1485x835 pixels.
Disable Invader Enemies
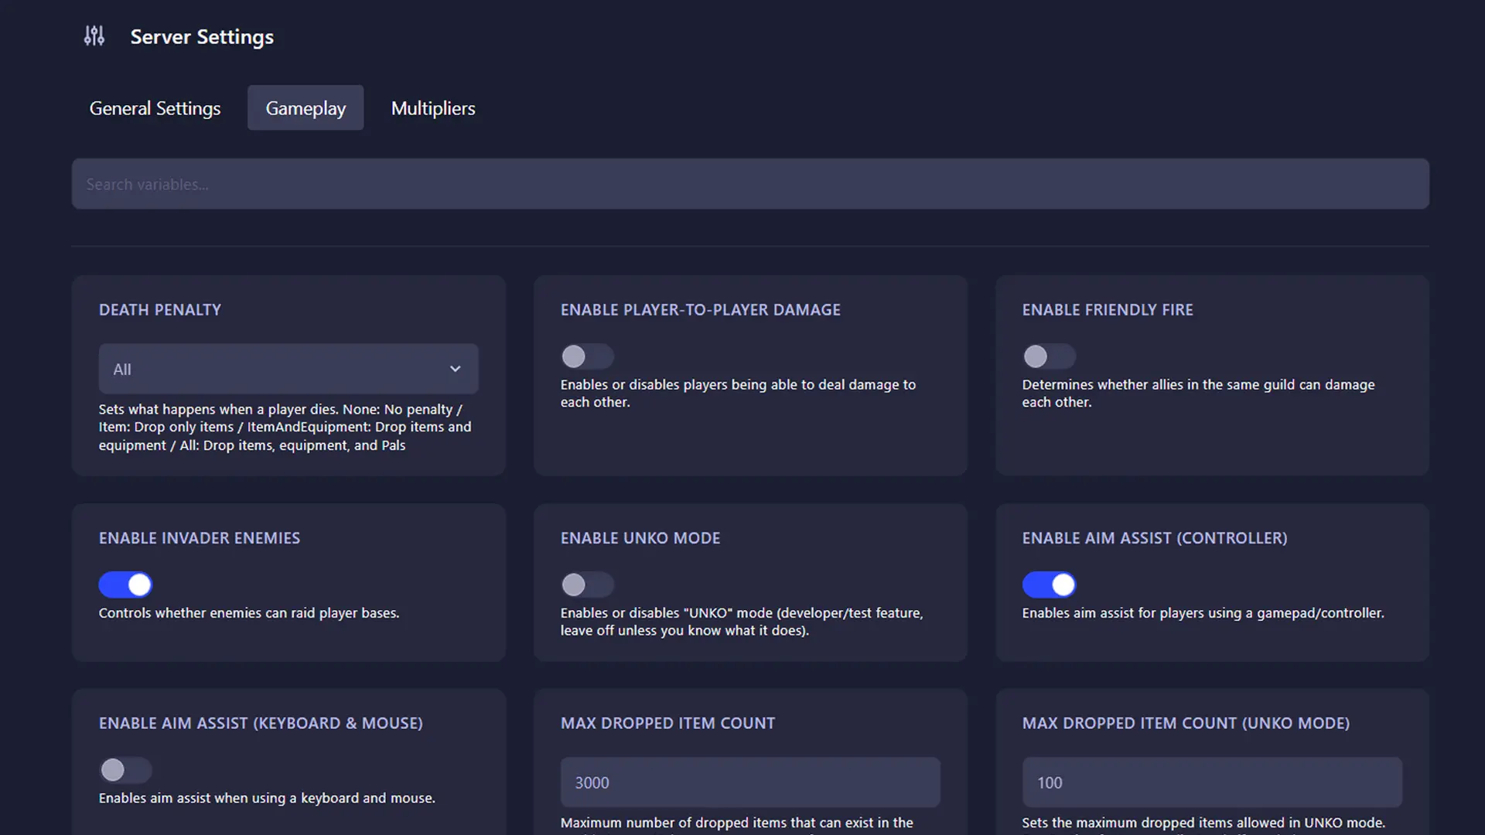click(125, 584)
